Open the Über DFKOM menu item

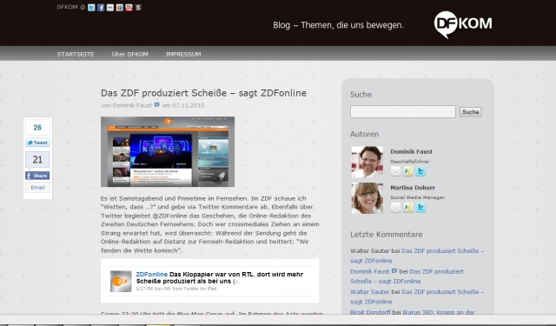(x=129, y=54)
